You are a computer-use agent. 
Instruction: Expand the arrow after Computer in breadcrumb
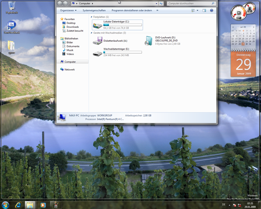[x=93, y=3]
